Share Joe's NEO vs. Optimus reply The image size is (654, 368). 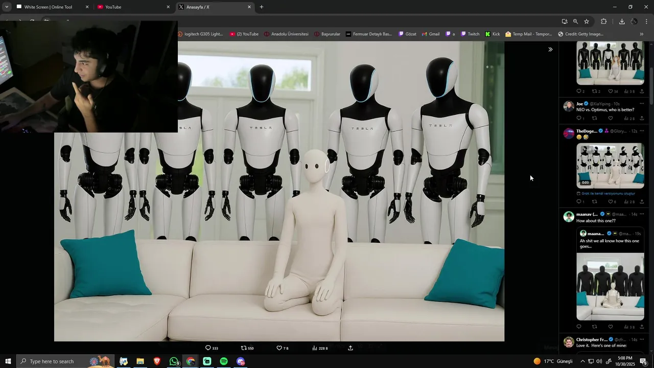click(642, 118)
